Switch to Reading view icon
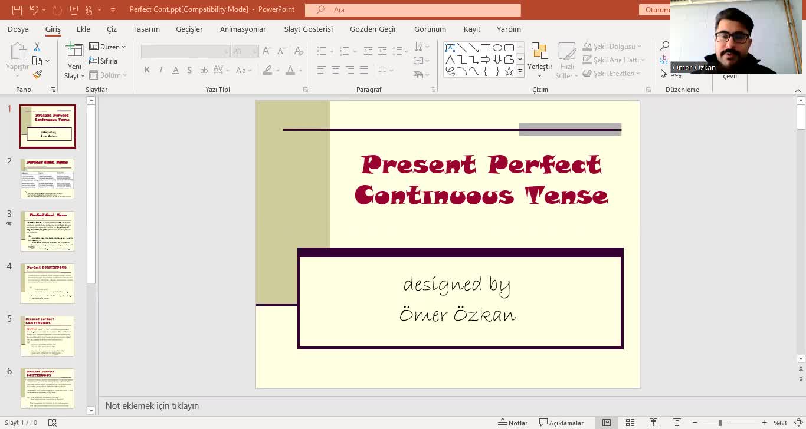Viewport: 806px width, 429px height. (653, 423)
